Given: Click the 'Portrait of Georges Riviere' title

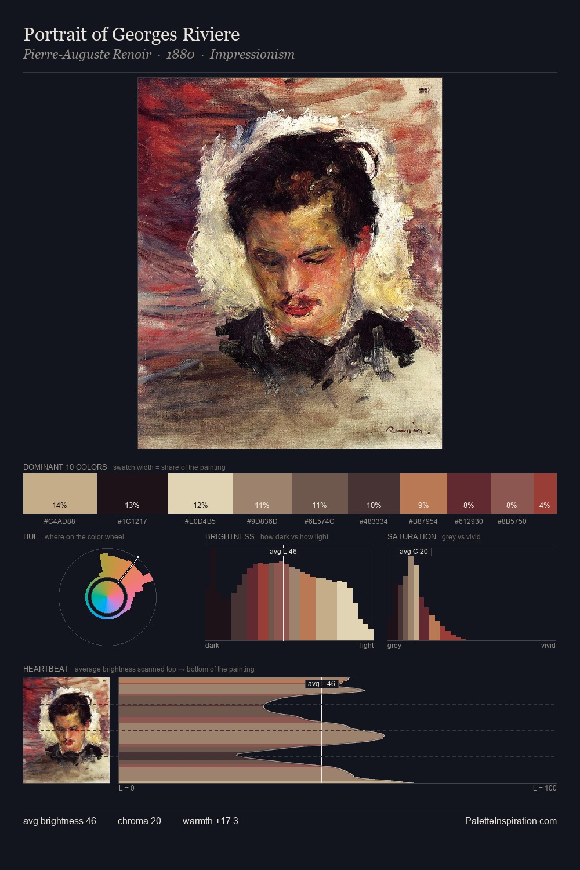Looking at the screenshot, I should click(132, 35).
